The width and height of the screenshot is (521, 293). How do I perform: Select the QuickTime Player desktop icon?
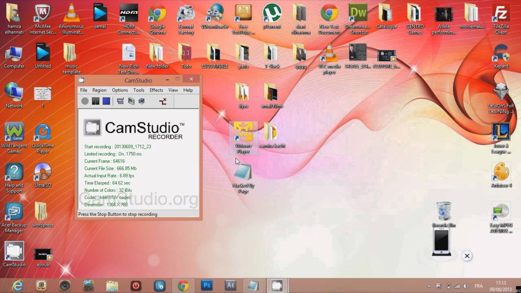[x=43, y=138]
